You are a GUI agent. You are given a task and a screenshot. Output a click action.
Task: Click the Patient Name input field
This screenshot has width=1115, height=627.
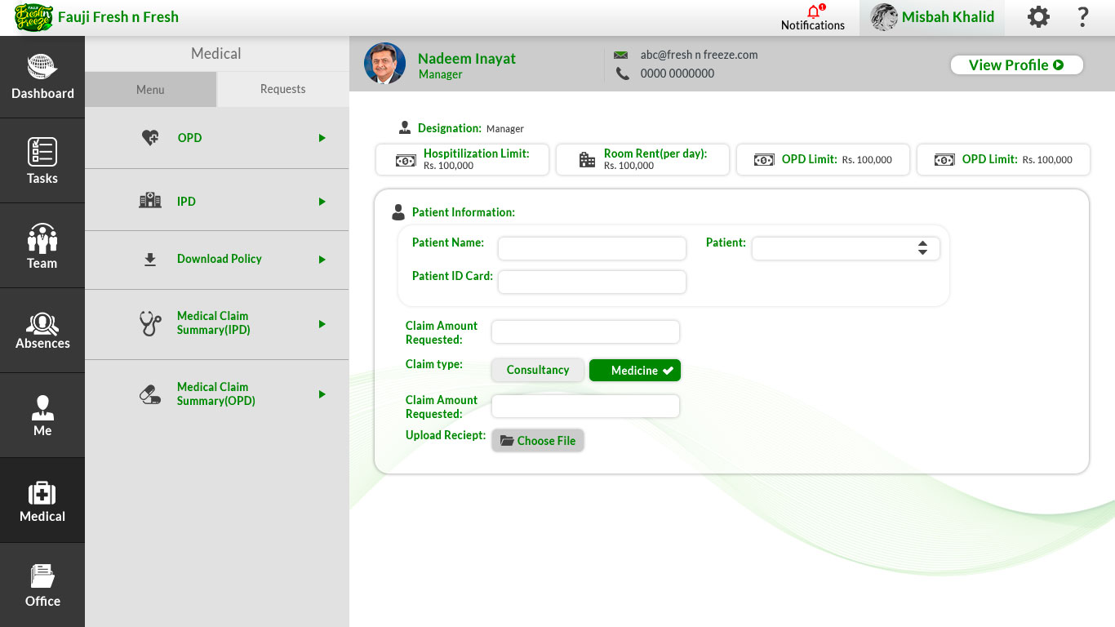592,248
